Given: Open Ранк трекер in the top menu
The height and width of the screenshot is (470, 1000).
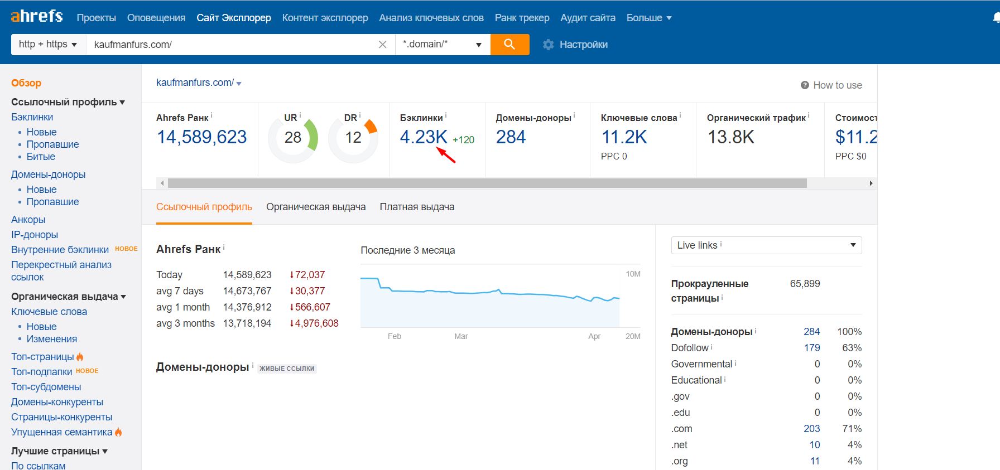Looking at the screenshot, I should pyautogui.click(x=522, y=18).
